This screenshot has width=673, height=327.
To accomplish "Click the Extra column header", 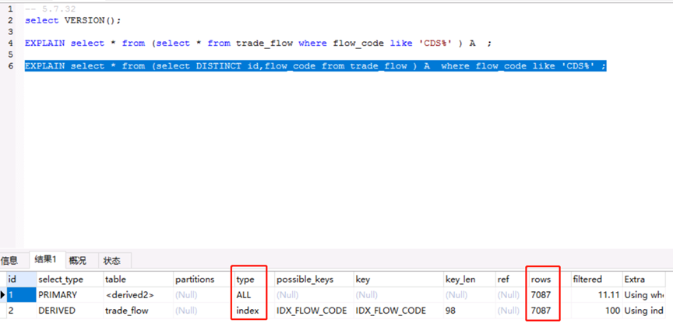I will (x=643, y=279).
